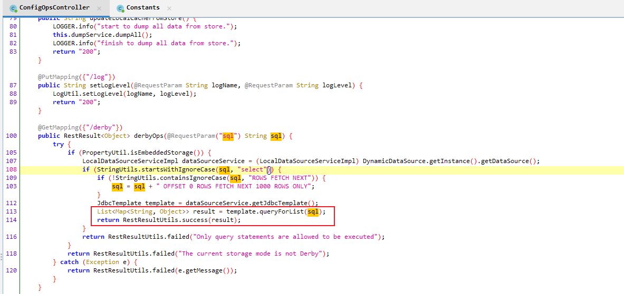Viewport: 624px width, 294px height.
Task: Click the try keyword
Action: tap(59, 144)
